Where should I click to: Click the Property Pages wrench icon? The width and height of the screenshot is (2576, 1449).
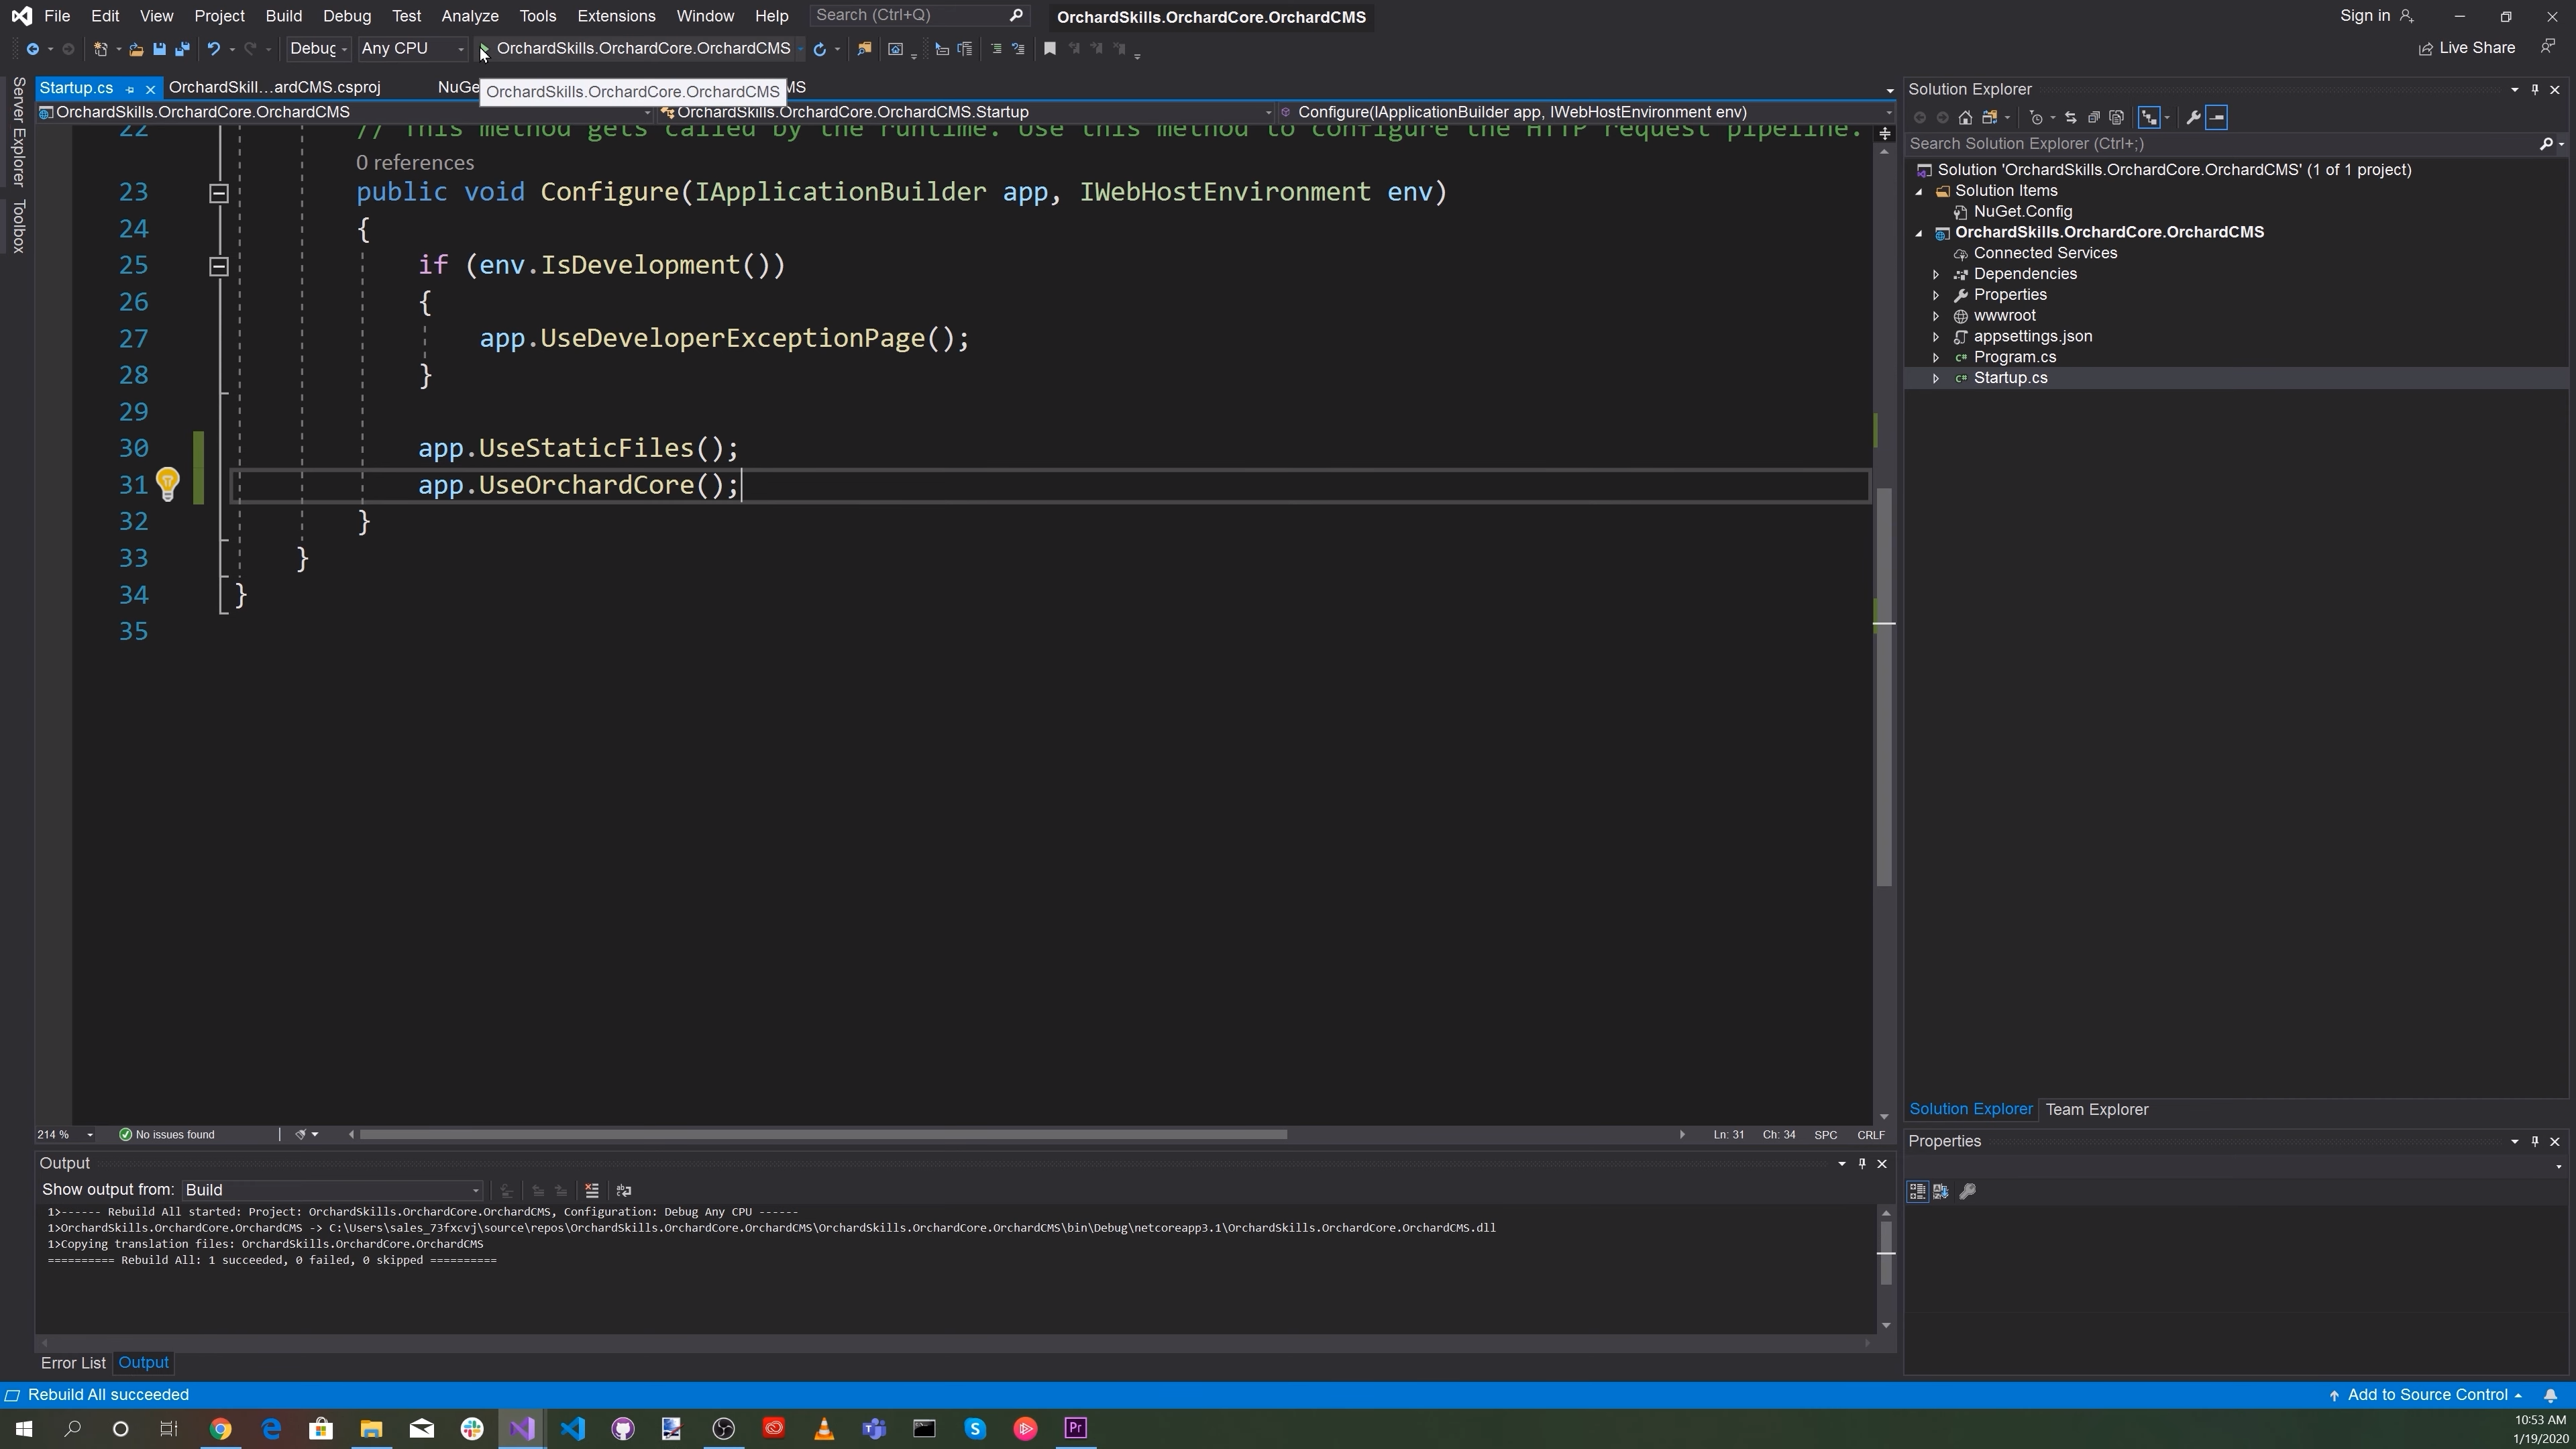[1968, 1192]
